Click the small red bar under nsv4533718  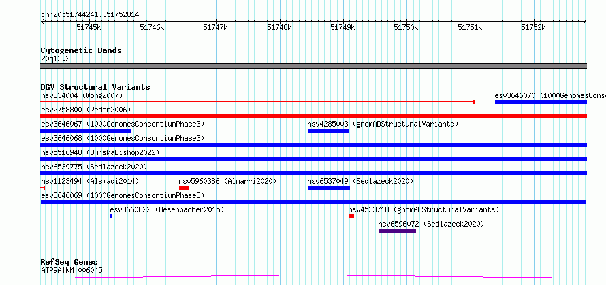pyautogui.click(x=351, y=216)
